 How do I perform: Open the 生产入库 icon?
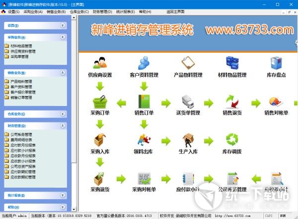point(188,140)
